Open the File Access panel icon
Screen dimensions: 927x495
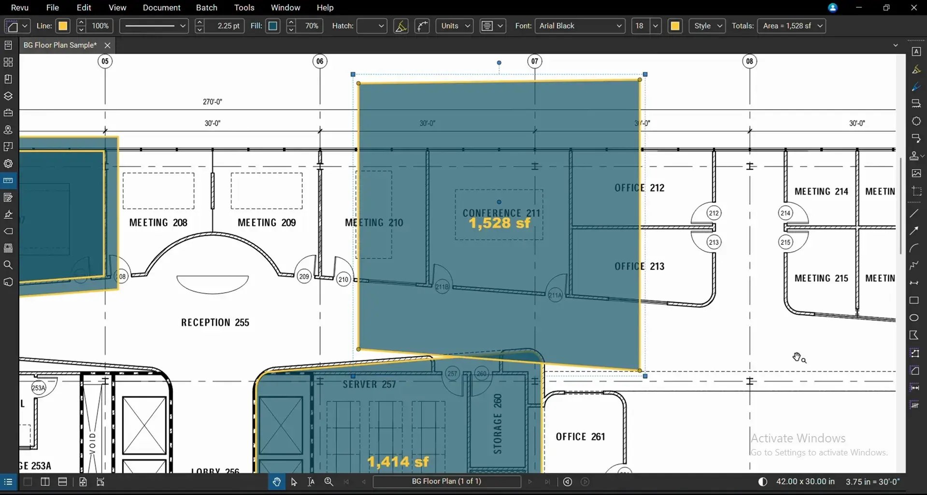[8, 45]
